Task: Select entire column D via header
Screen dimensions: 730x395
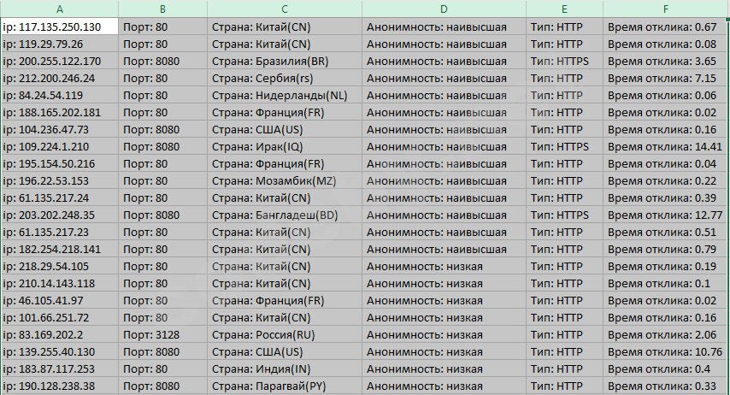Action: [x=444, y=9]
